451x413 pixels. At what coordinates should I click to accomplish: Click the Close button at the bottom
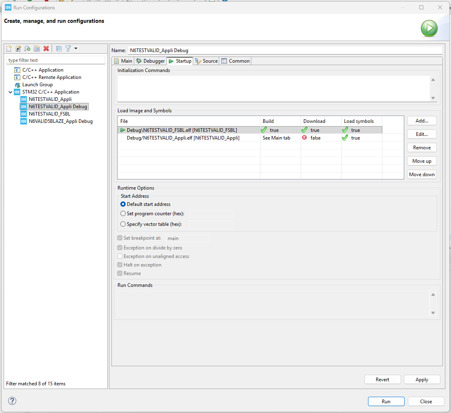tap(426, 402)
